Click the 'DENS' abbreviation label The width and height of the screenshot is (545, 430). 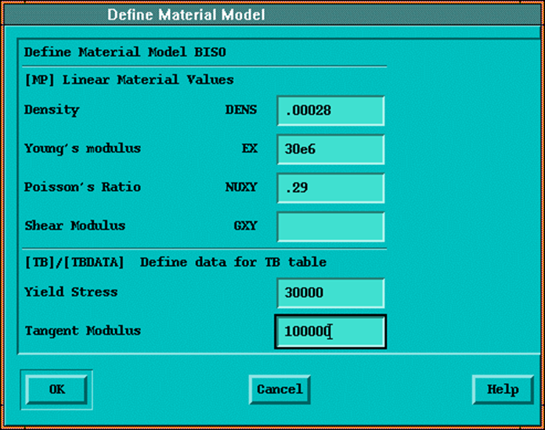pos(241,110)
